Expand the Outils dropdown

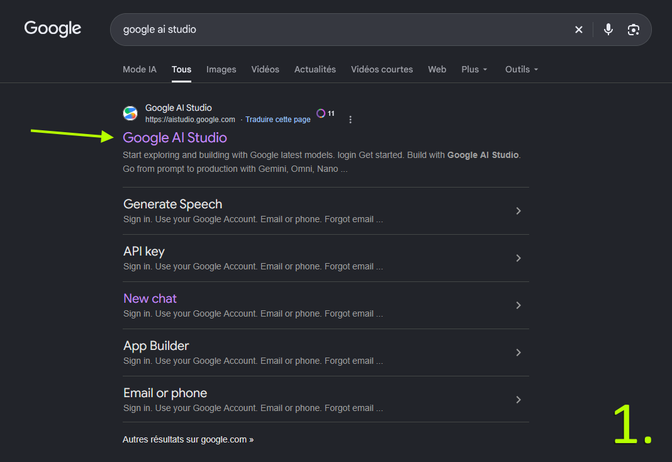coord(522,69)
